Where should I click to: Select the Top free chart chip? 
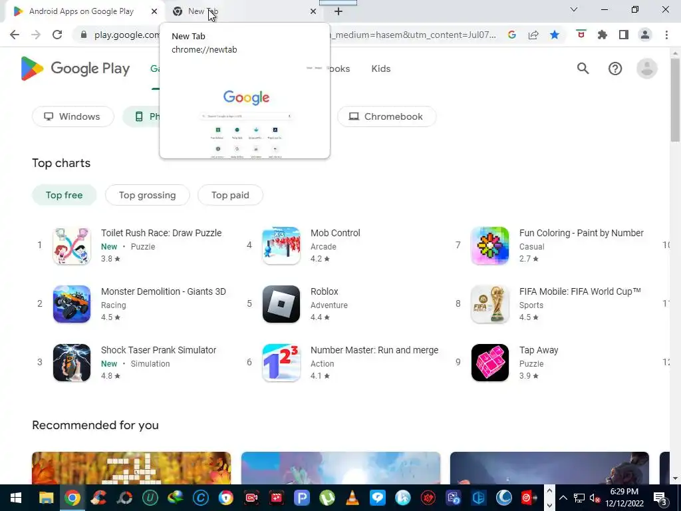[65, 195]
